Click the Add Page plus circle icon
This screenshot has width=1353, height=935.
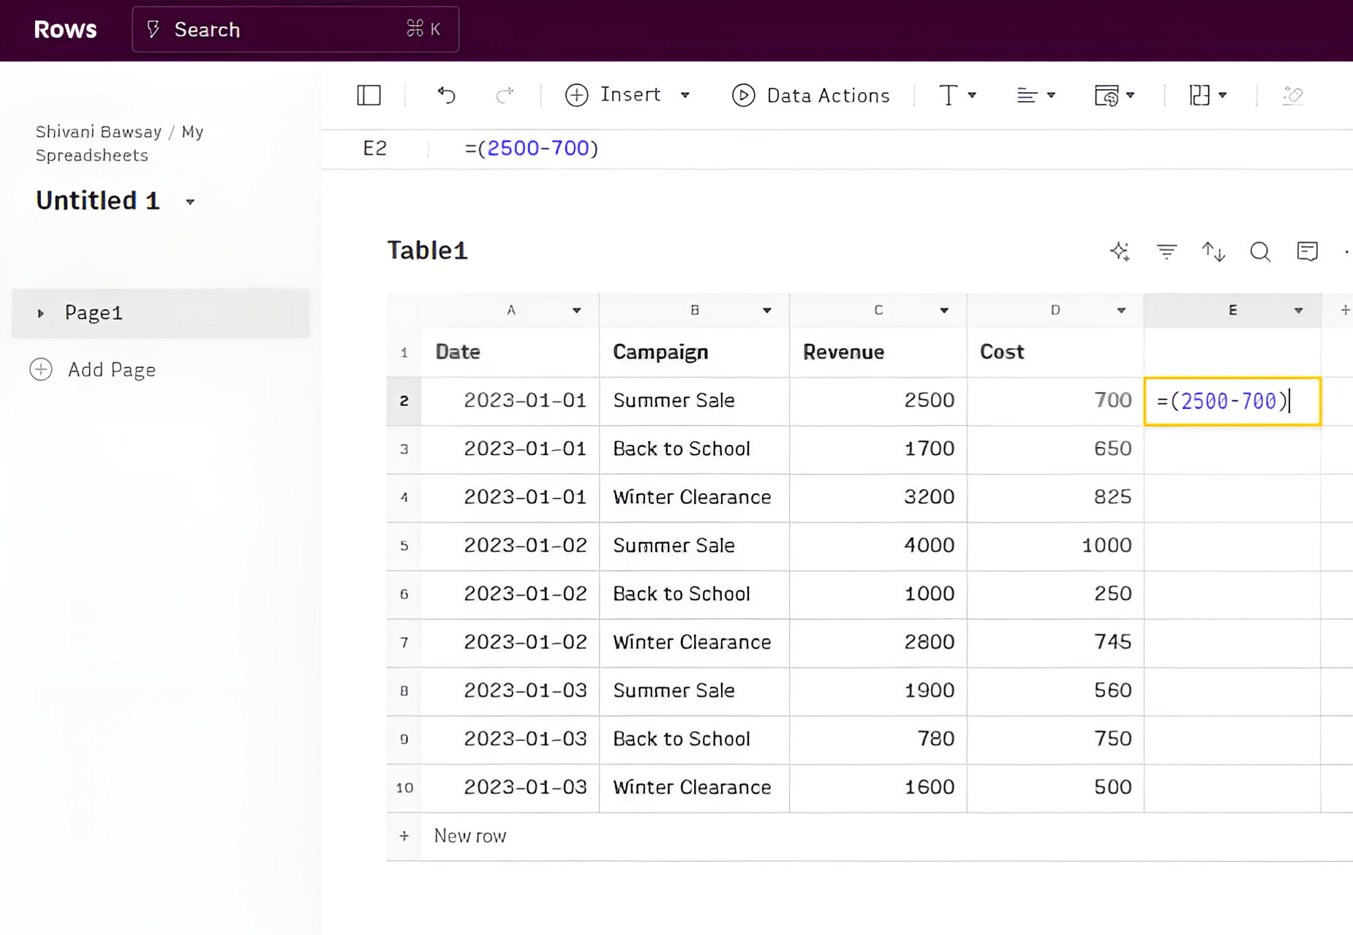(x=41, y=369)
